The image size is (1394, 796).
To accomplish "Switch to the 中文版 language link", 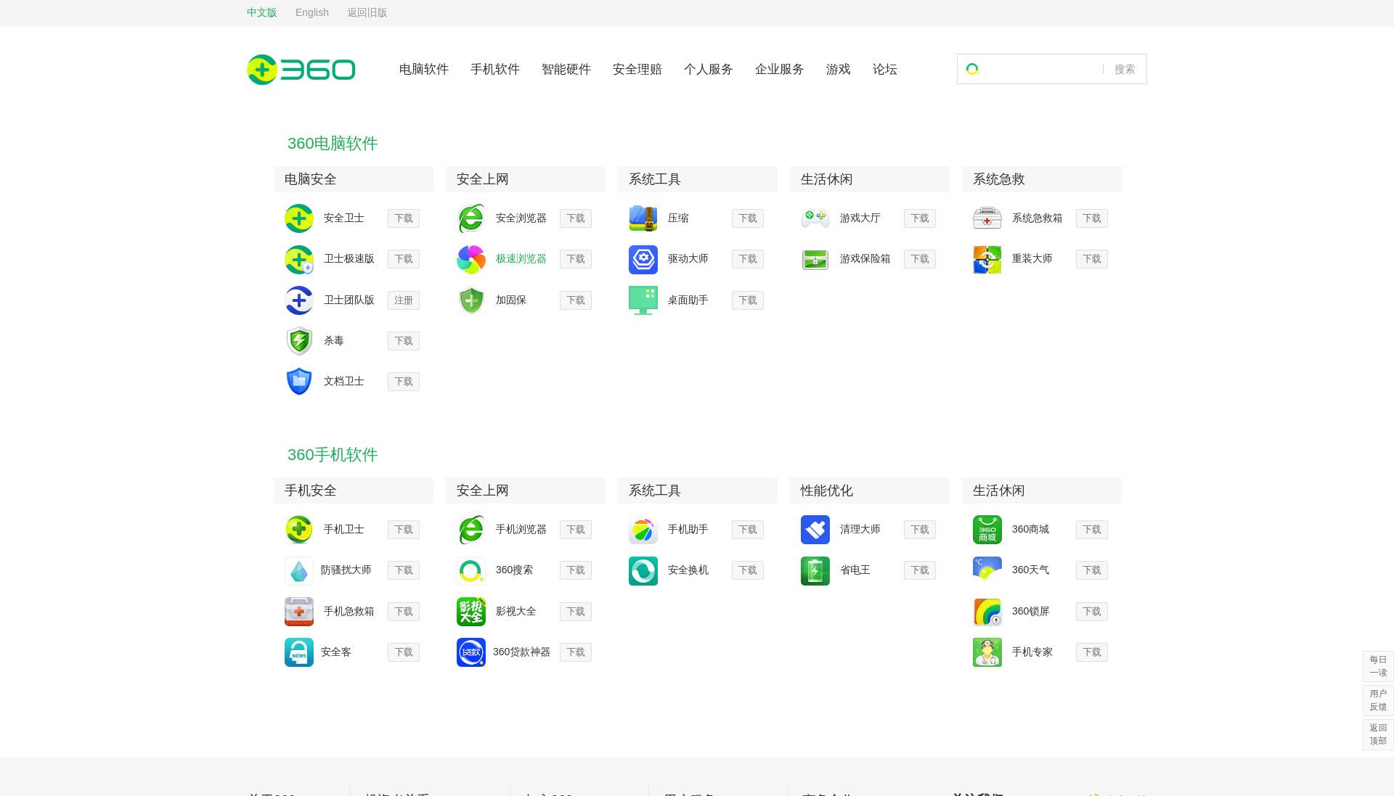I will pyautogui.click(x=262, y=12).
